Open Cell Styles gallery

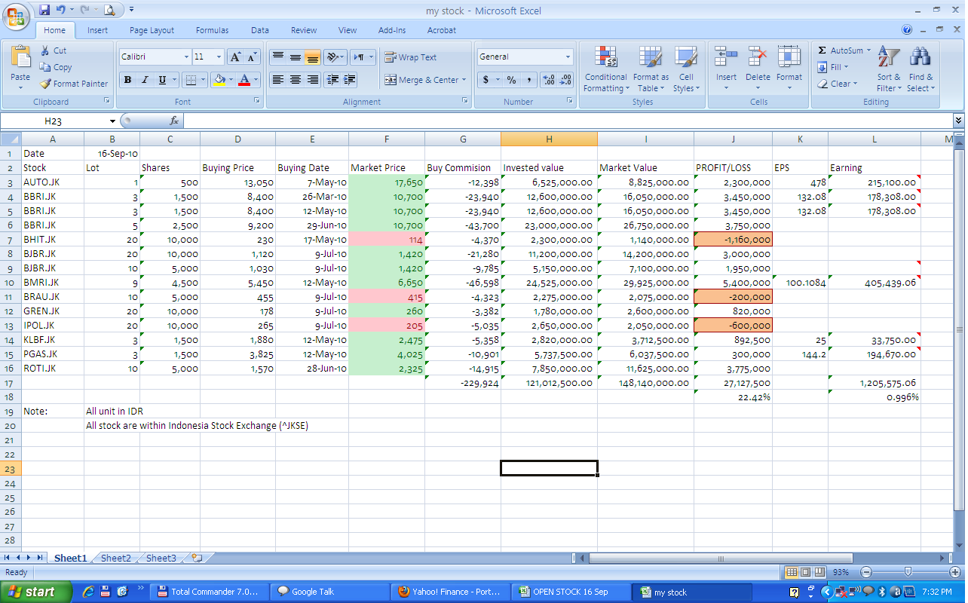[x=686, y=69]
